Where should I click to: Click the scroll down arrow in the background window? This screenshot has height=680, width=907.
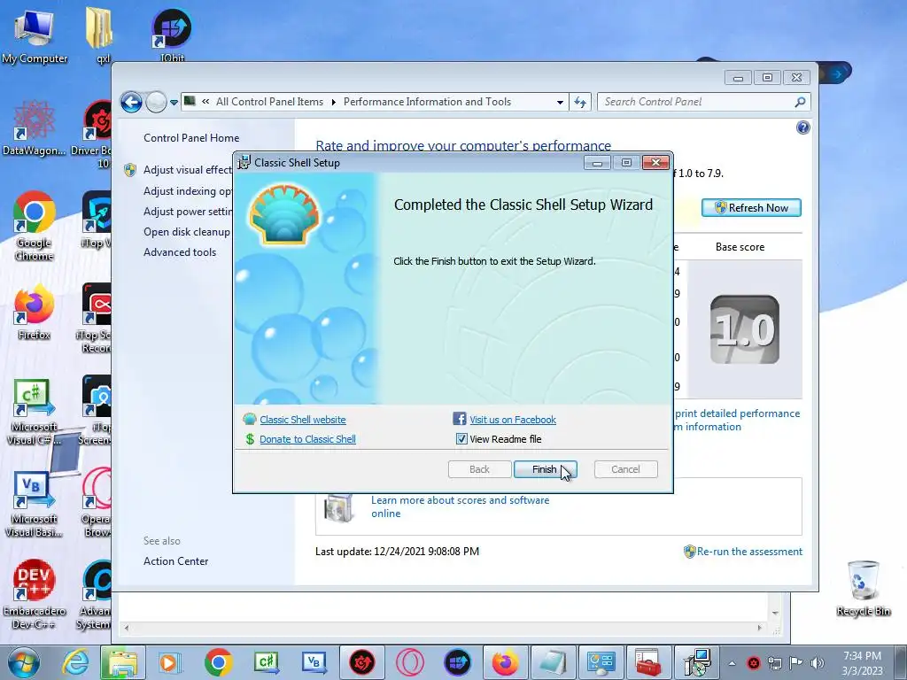[x=775, y=613]
